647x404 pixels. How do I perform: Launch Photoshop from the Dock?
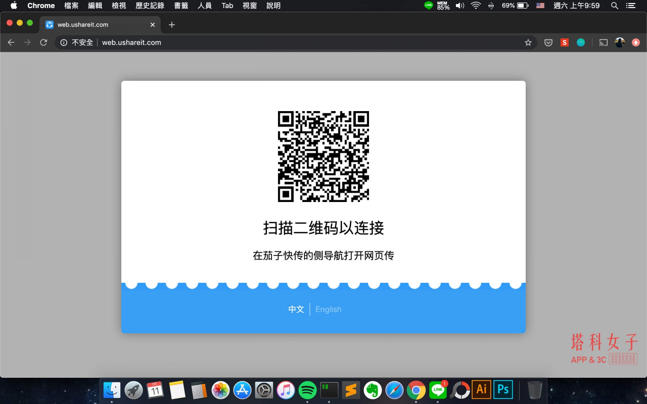pyautogui.click(x=503, y=390)
